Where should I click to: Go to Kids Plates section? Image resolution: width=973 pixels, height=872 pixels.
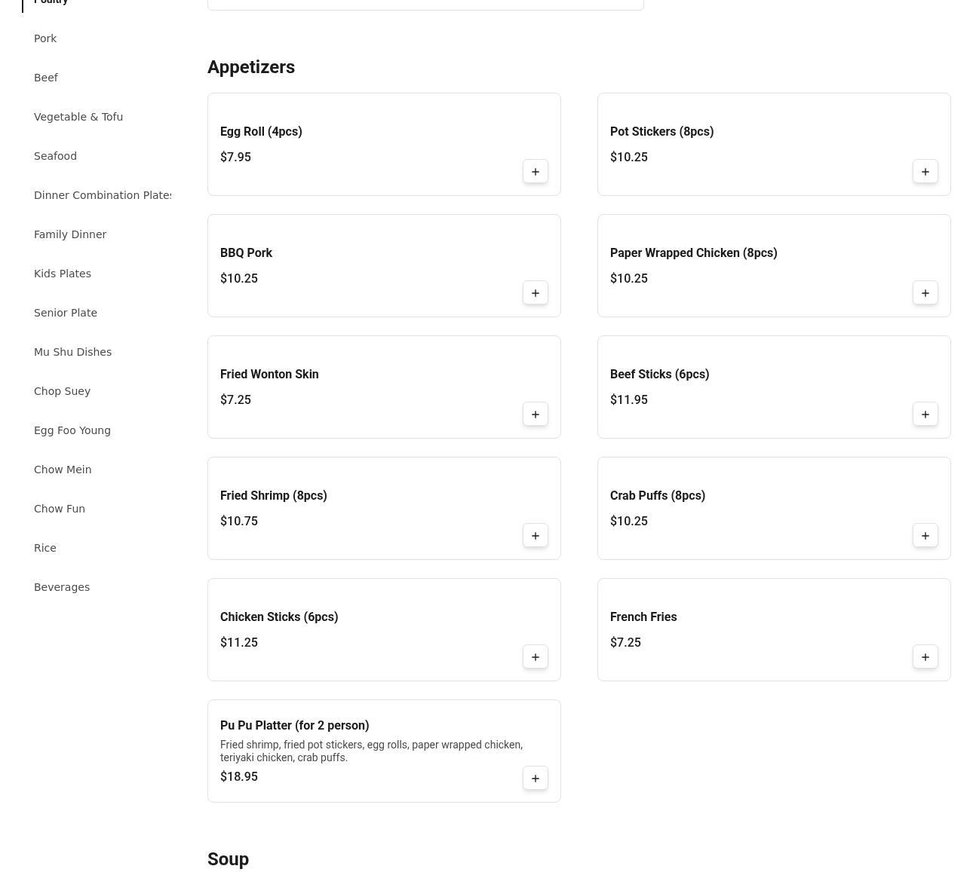coord(63,274)
